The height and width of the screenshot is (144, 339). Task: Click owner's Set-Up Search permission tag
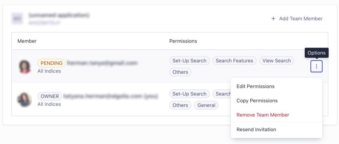coord(189,94)
